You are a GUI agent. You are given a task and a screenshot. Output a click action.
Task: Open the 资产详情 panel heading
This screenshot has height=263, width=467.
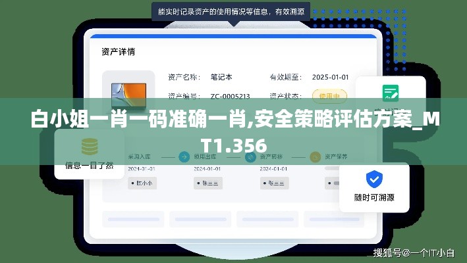click(119, 51)
